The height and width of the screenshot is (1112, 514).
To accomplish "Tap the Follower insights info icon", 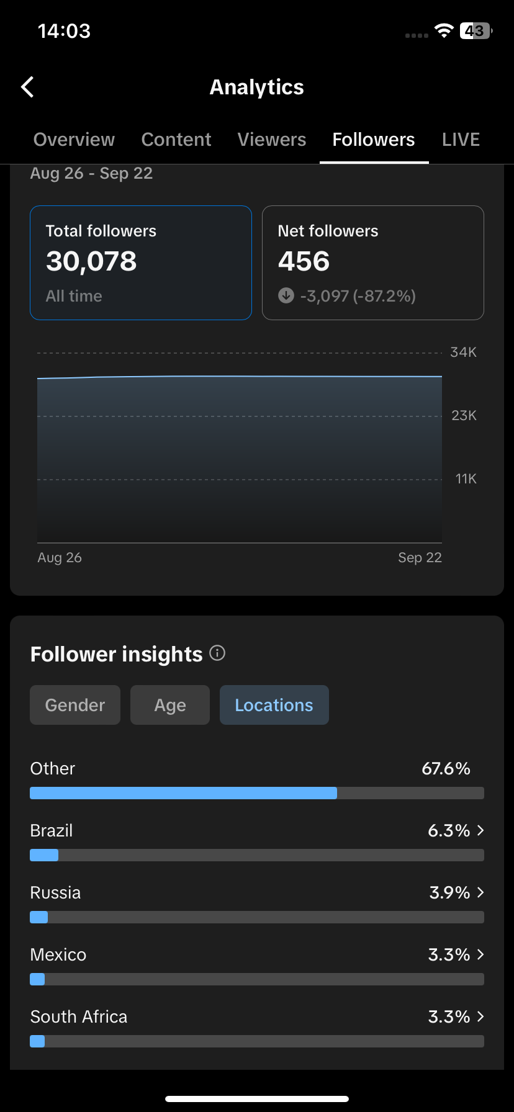I will point(217,653).
